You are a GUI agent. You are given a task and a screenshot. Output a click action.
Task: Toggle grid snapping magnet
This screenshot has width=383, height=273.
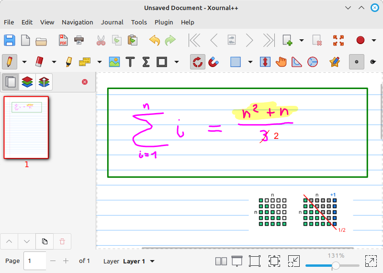click(214, 62)
